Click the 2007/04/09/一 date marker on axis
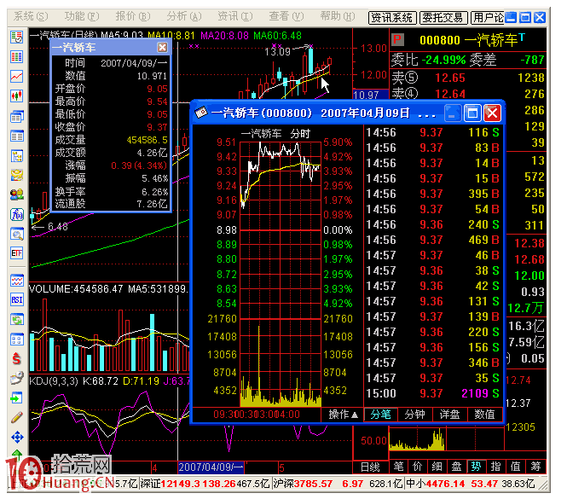 (x=211, y=467)
